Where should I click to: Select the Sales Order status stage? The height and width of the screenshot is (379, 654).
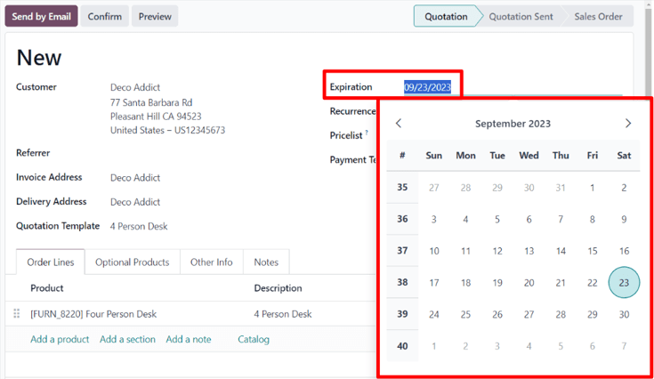pyautogui.click(x=598, y=16)
